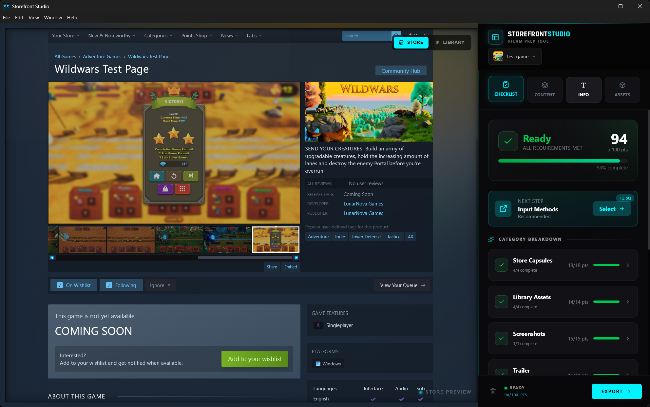This screenshot has width=650, height=407.
Task: Click the trash delete icon
Action: (x=493, y=391)
